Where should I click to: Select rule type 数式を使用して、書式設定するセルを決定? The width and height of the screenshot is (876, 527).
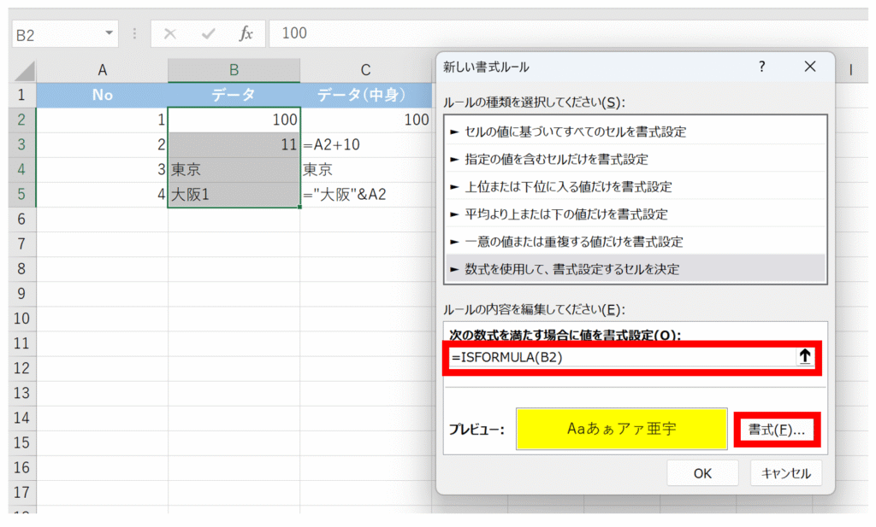571,268
